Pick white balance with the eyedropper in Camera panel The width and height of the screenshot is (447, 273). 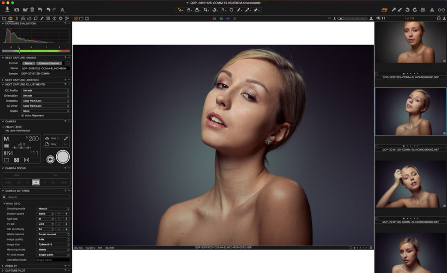click(x=66, y=138)
